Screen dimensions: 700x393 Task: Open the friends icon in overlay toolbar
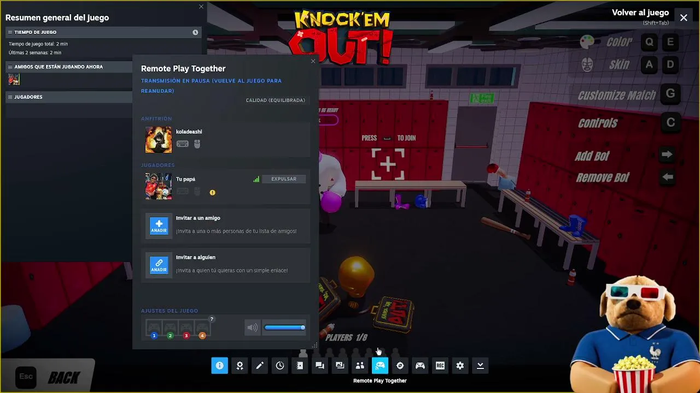(360, 366)
